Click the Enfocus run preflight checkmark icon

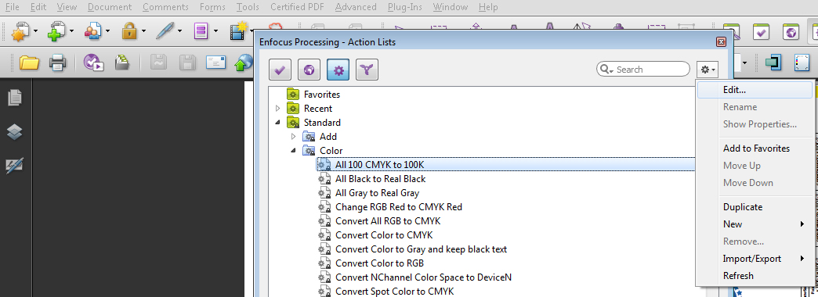(x=93, y=63)
